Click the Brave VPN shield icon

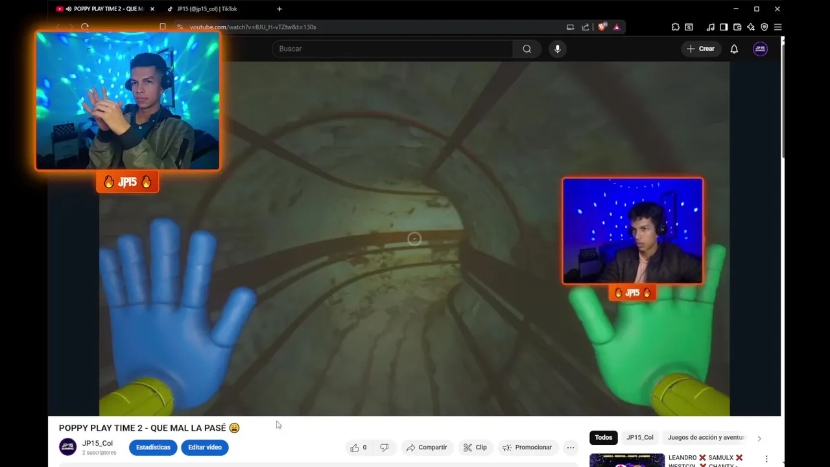coord(765,27)
